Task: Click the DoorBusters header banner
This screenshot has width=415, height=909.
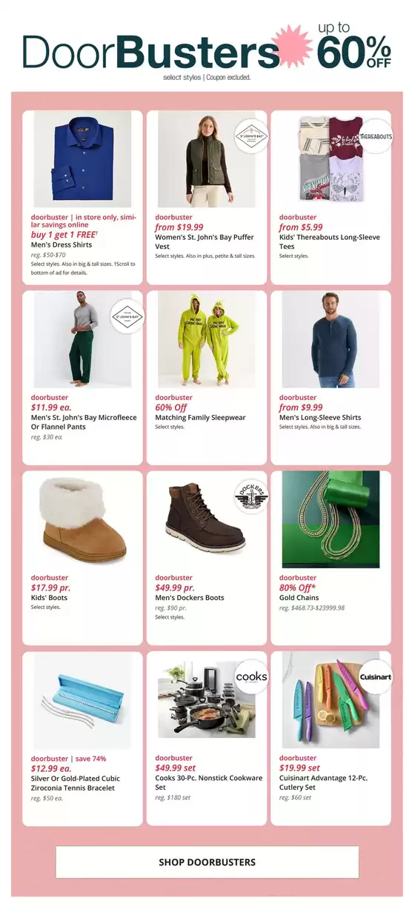Action: [x=207, y=50]
